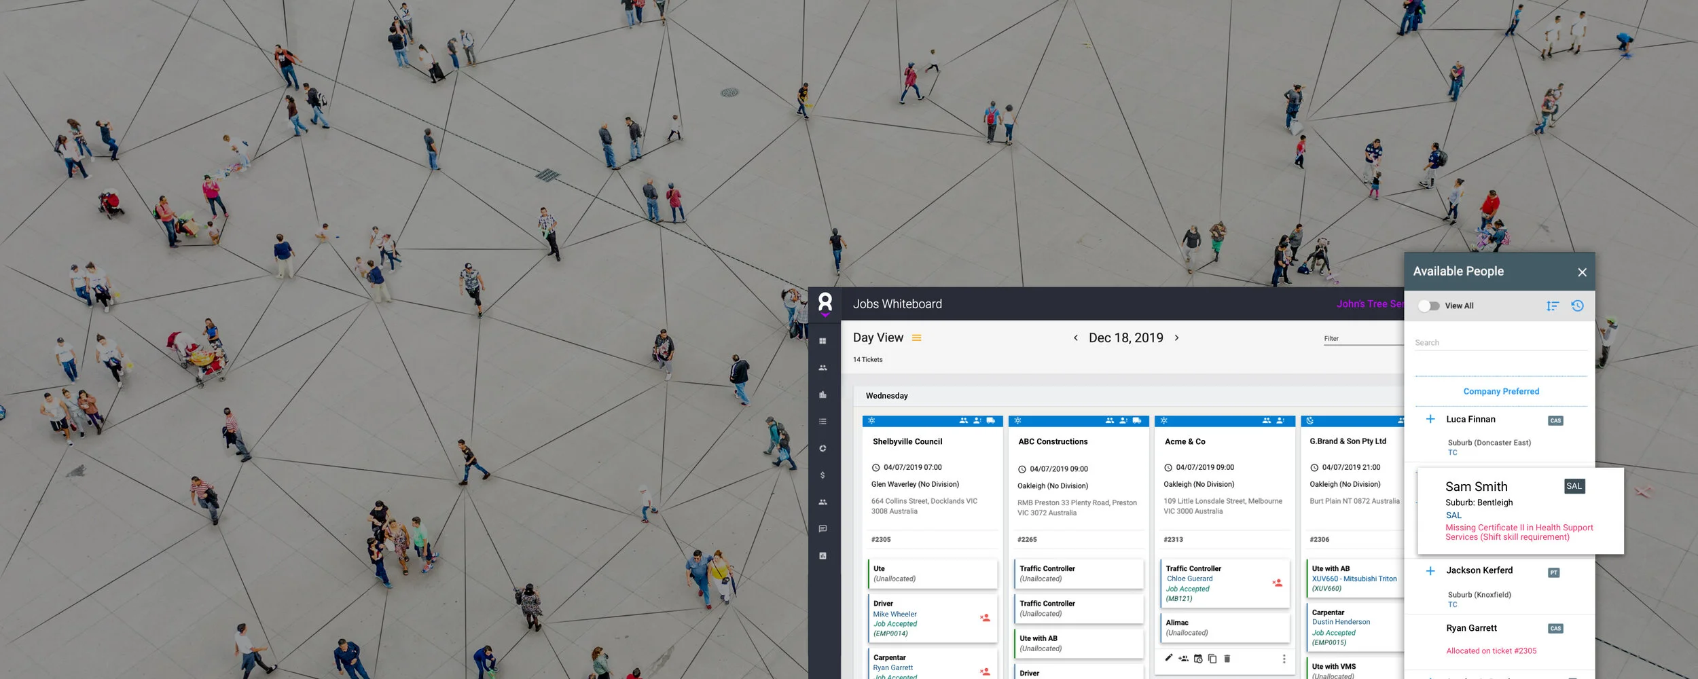
Task: Duplicate the Acme & Co ticket with copy icon
Action: pyautogui.click(x=1212, y=659)
